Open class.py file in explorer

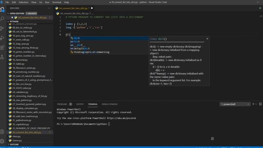click(x=16, y=136)
